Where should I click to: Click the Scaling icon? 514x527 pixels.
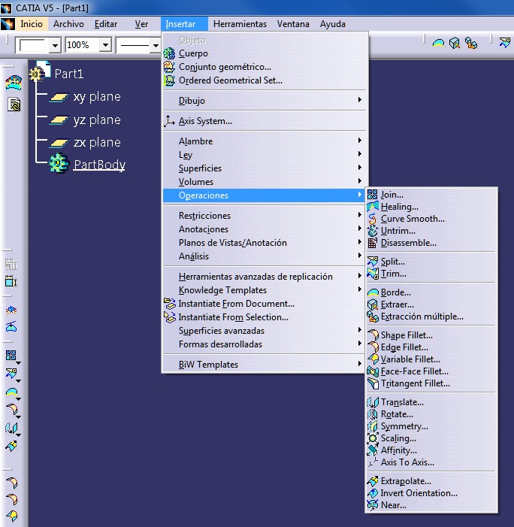point(372,438)
